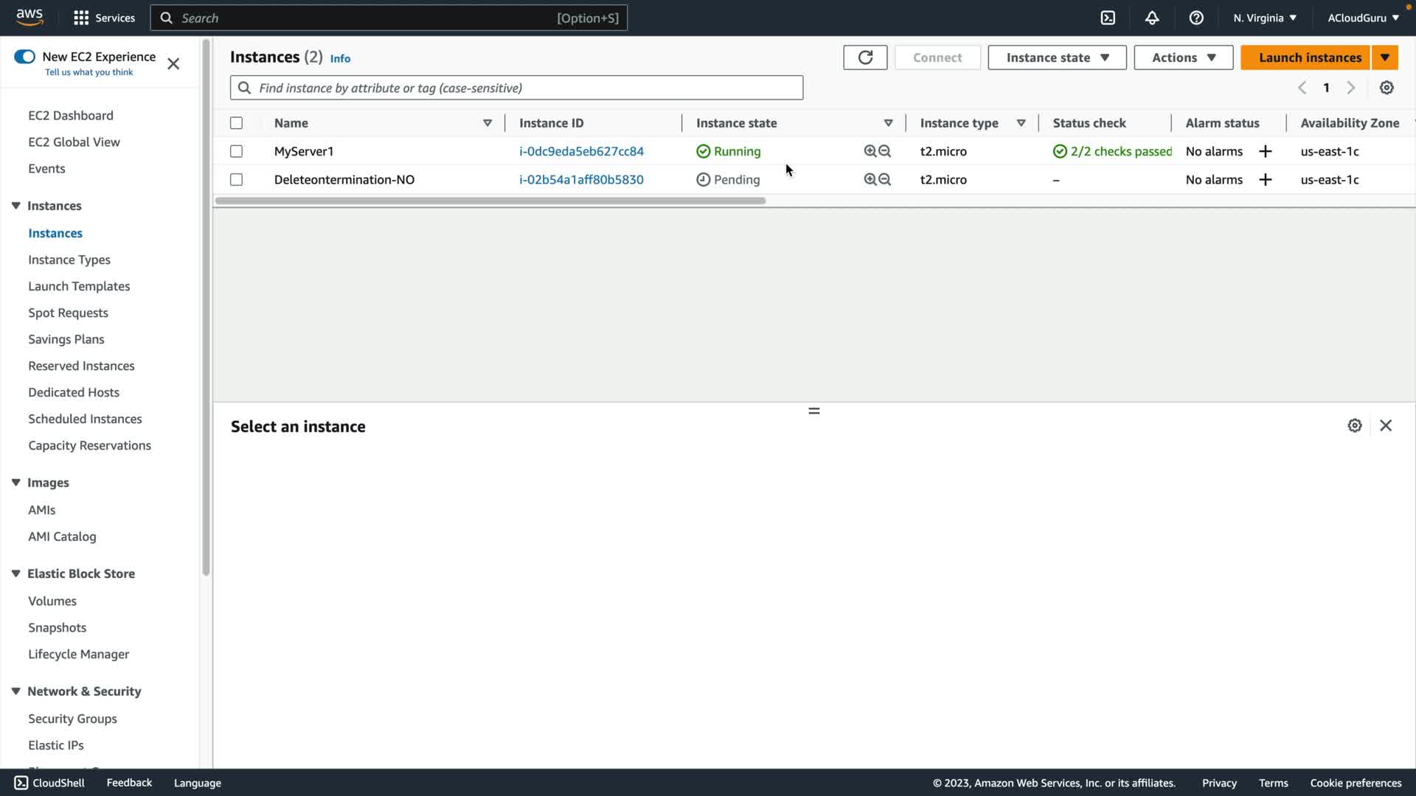This screenshot has height=796, width=1416.
Task: Open instance ID i-0dc9eda5eb627cc84 link
Action: [x=581, y=151]
